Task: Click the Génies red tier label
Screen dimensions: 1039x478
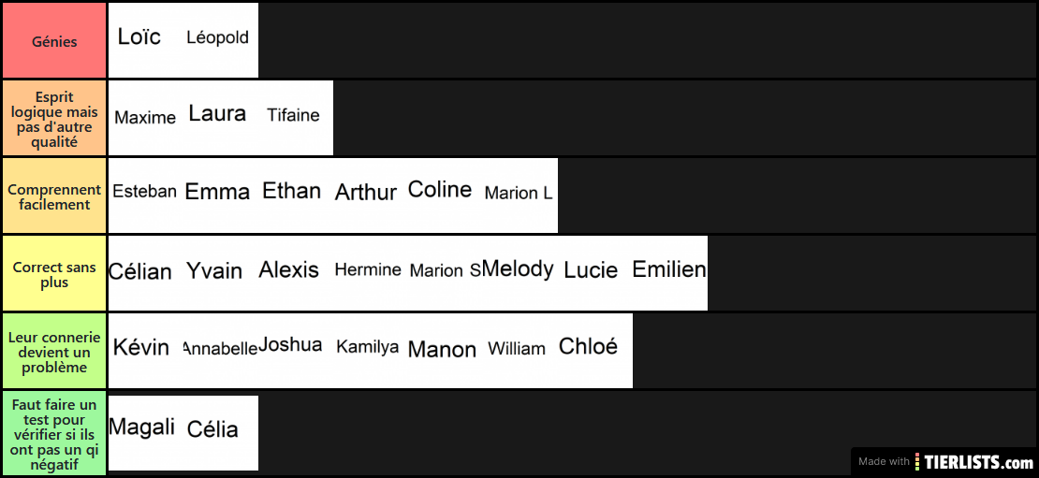Action: tap(54, 40)
